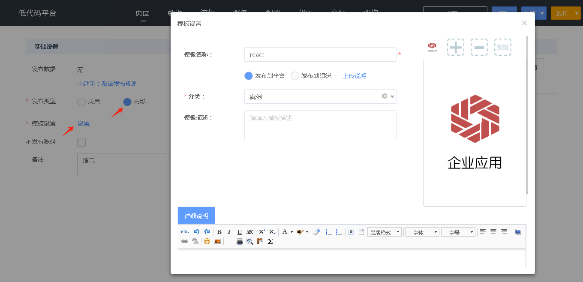The image size is (583, 282).
Task: Clear the 案例 category selection
Action: click(385, 96)
